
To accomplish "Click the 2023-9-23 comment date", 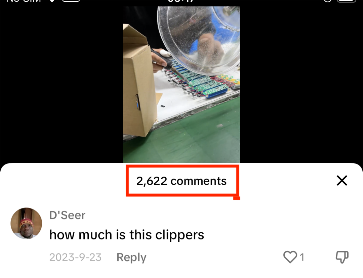I will (x=76, y=257).
